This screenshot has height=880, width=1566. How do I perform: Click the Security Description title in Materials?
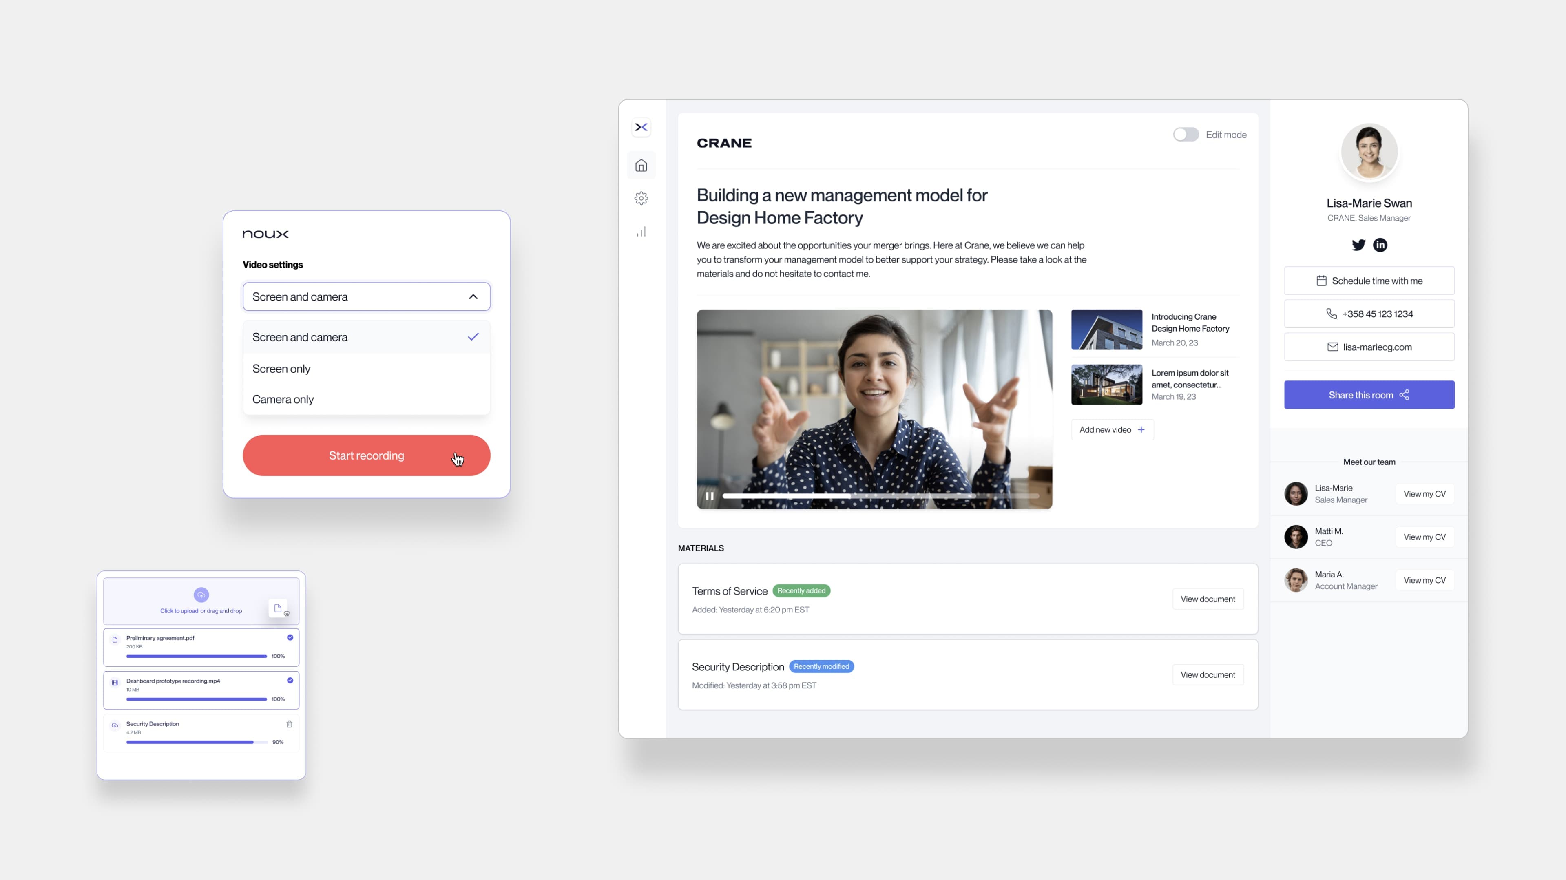point(738,667)
